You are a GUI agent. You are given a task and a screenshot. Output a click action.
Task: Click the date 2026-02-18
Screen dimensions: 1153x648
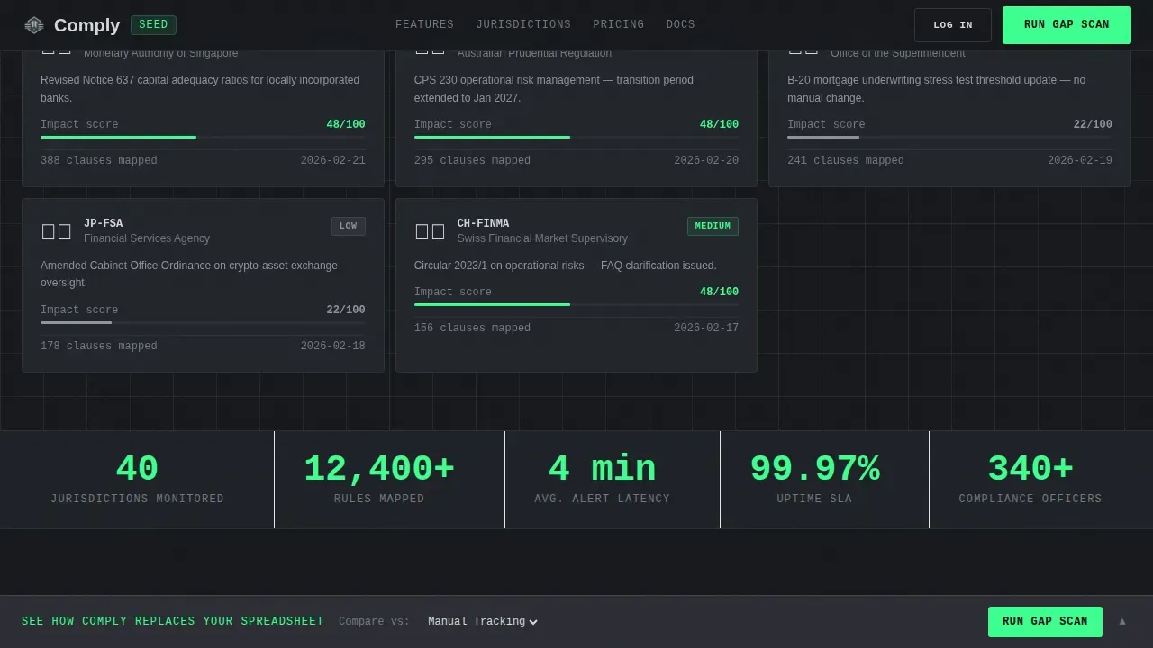(x=333, y=346)
